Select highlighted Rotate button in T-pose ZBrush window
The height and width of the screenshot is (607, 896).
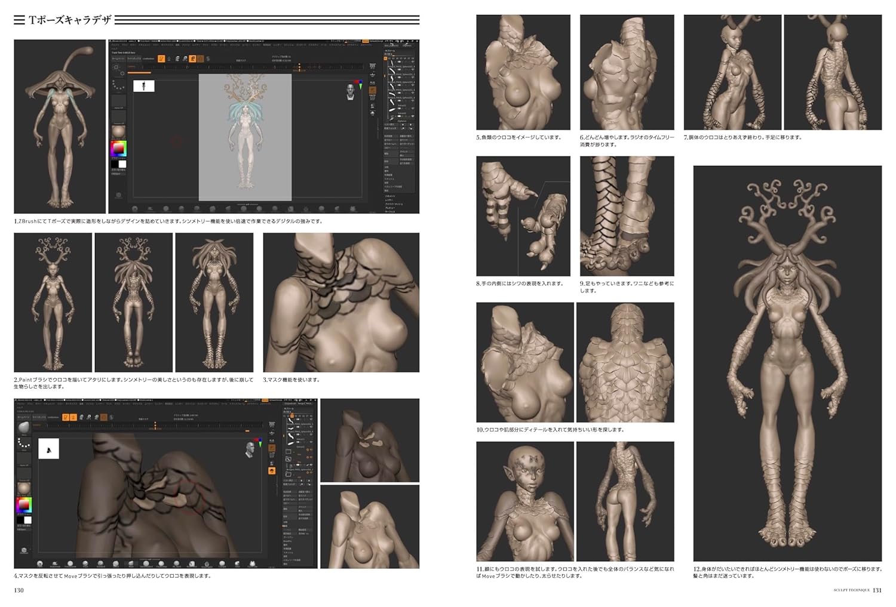click(x=192, y=58)
